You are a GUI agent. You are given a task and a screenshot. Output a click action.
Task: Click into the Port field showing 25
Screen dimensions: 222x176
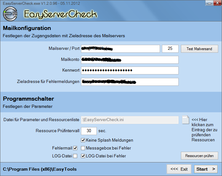pyautogui.click(x=170, y=49)
